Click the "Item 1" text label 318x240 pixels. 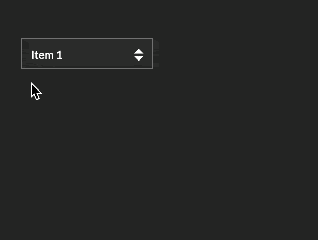(x=47, y=55)
